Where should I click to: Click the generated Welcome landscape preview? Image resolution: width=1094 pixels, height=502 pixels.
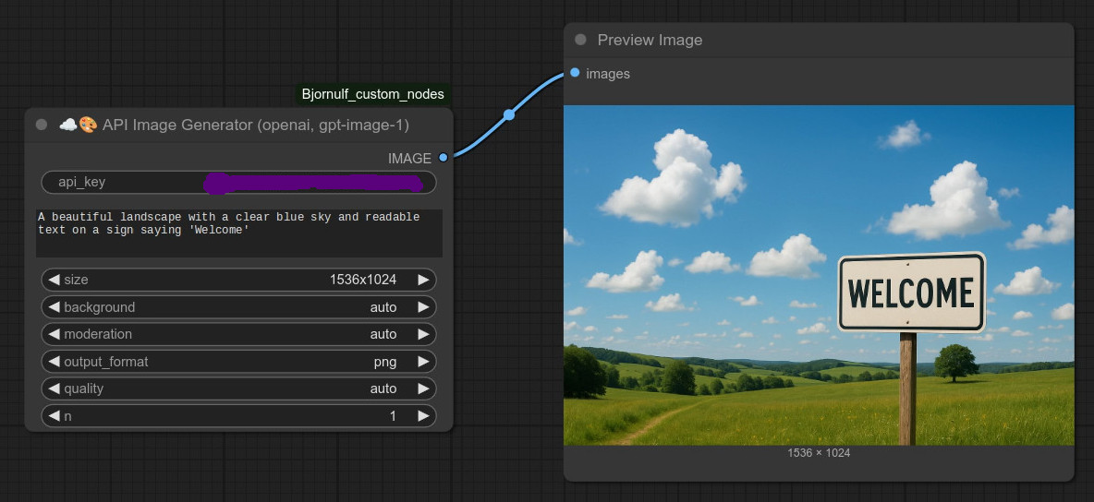pos(819,275)
